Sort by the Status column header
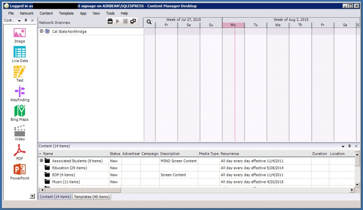Screen dimensions: 363x210 click(115, 153)
